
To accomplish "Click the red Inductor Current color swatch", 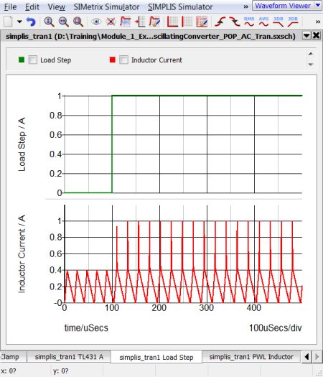I will tap(113, 60).
